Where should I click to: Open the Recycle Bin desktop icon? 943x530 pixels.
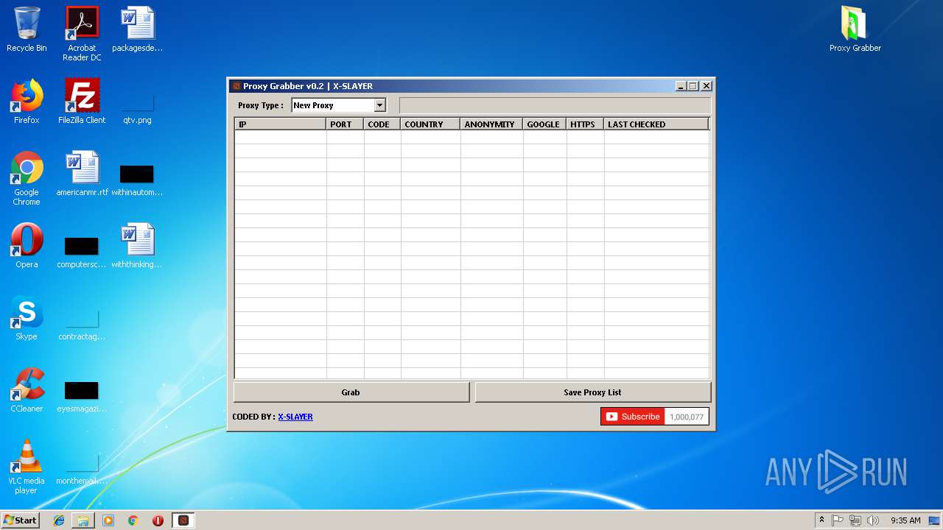tap(27, 29)
